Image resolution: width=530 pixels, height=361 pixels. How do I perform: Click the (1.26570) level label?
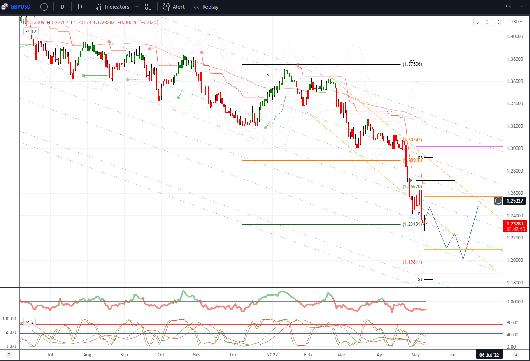coord(412,187)
